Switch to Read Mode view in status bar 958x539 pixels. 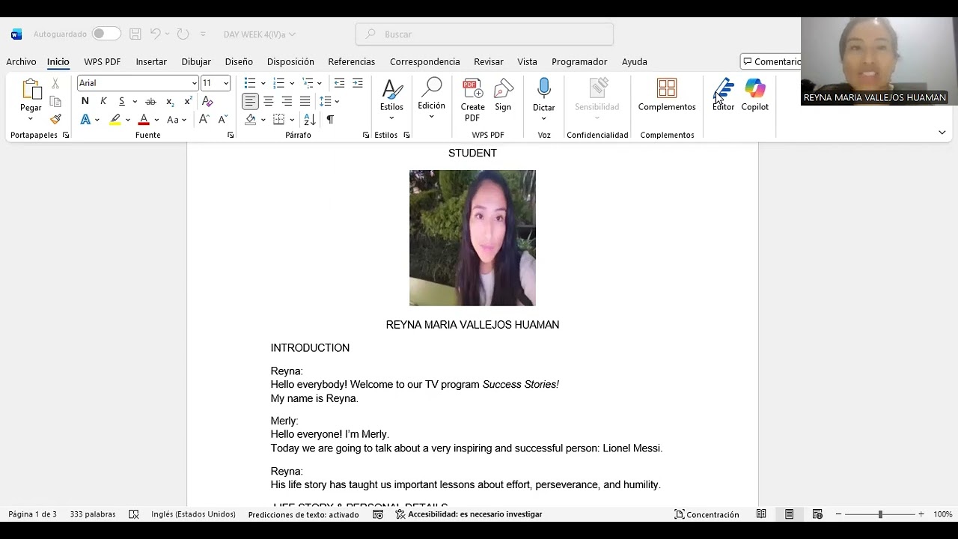[761, 514]
